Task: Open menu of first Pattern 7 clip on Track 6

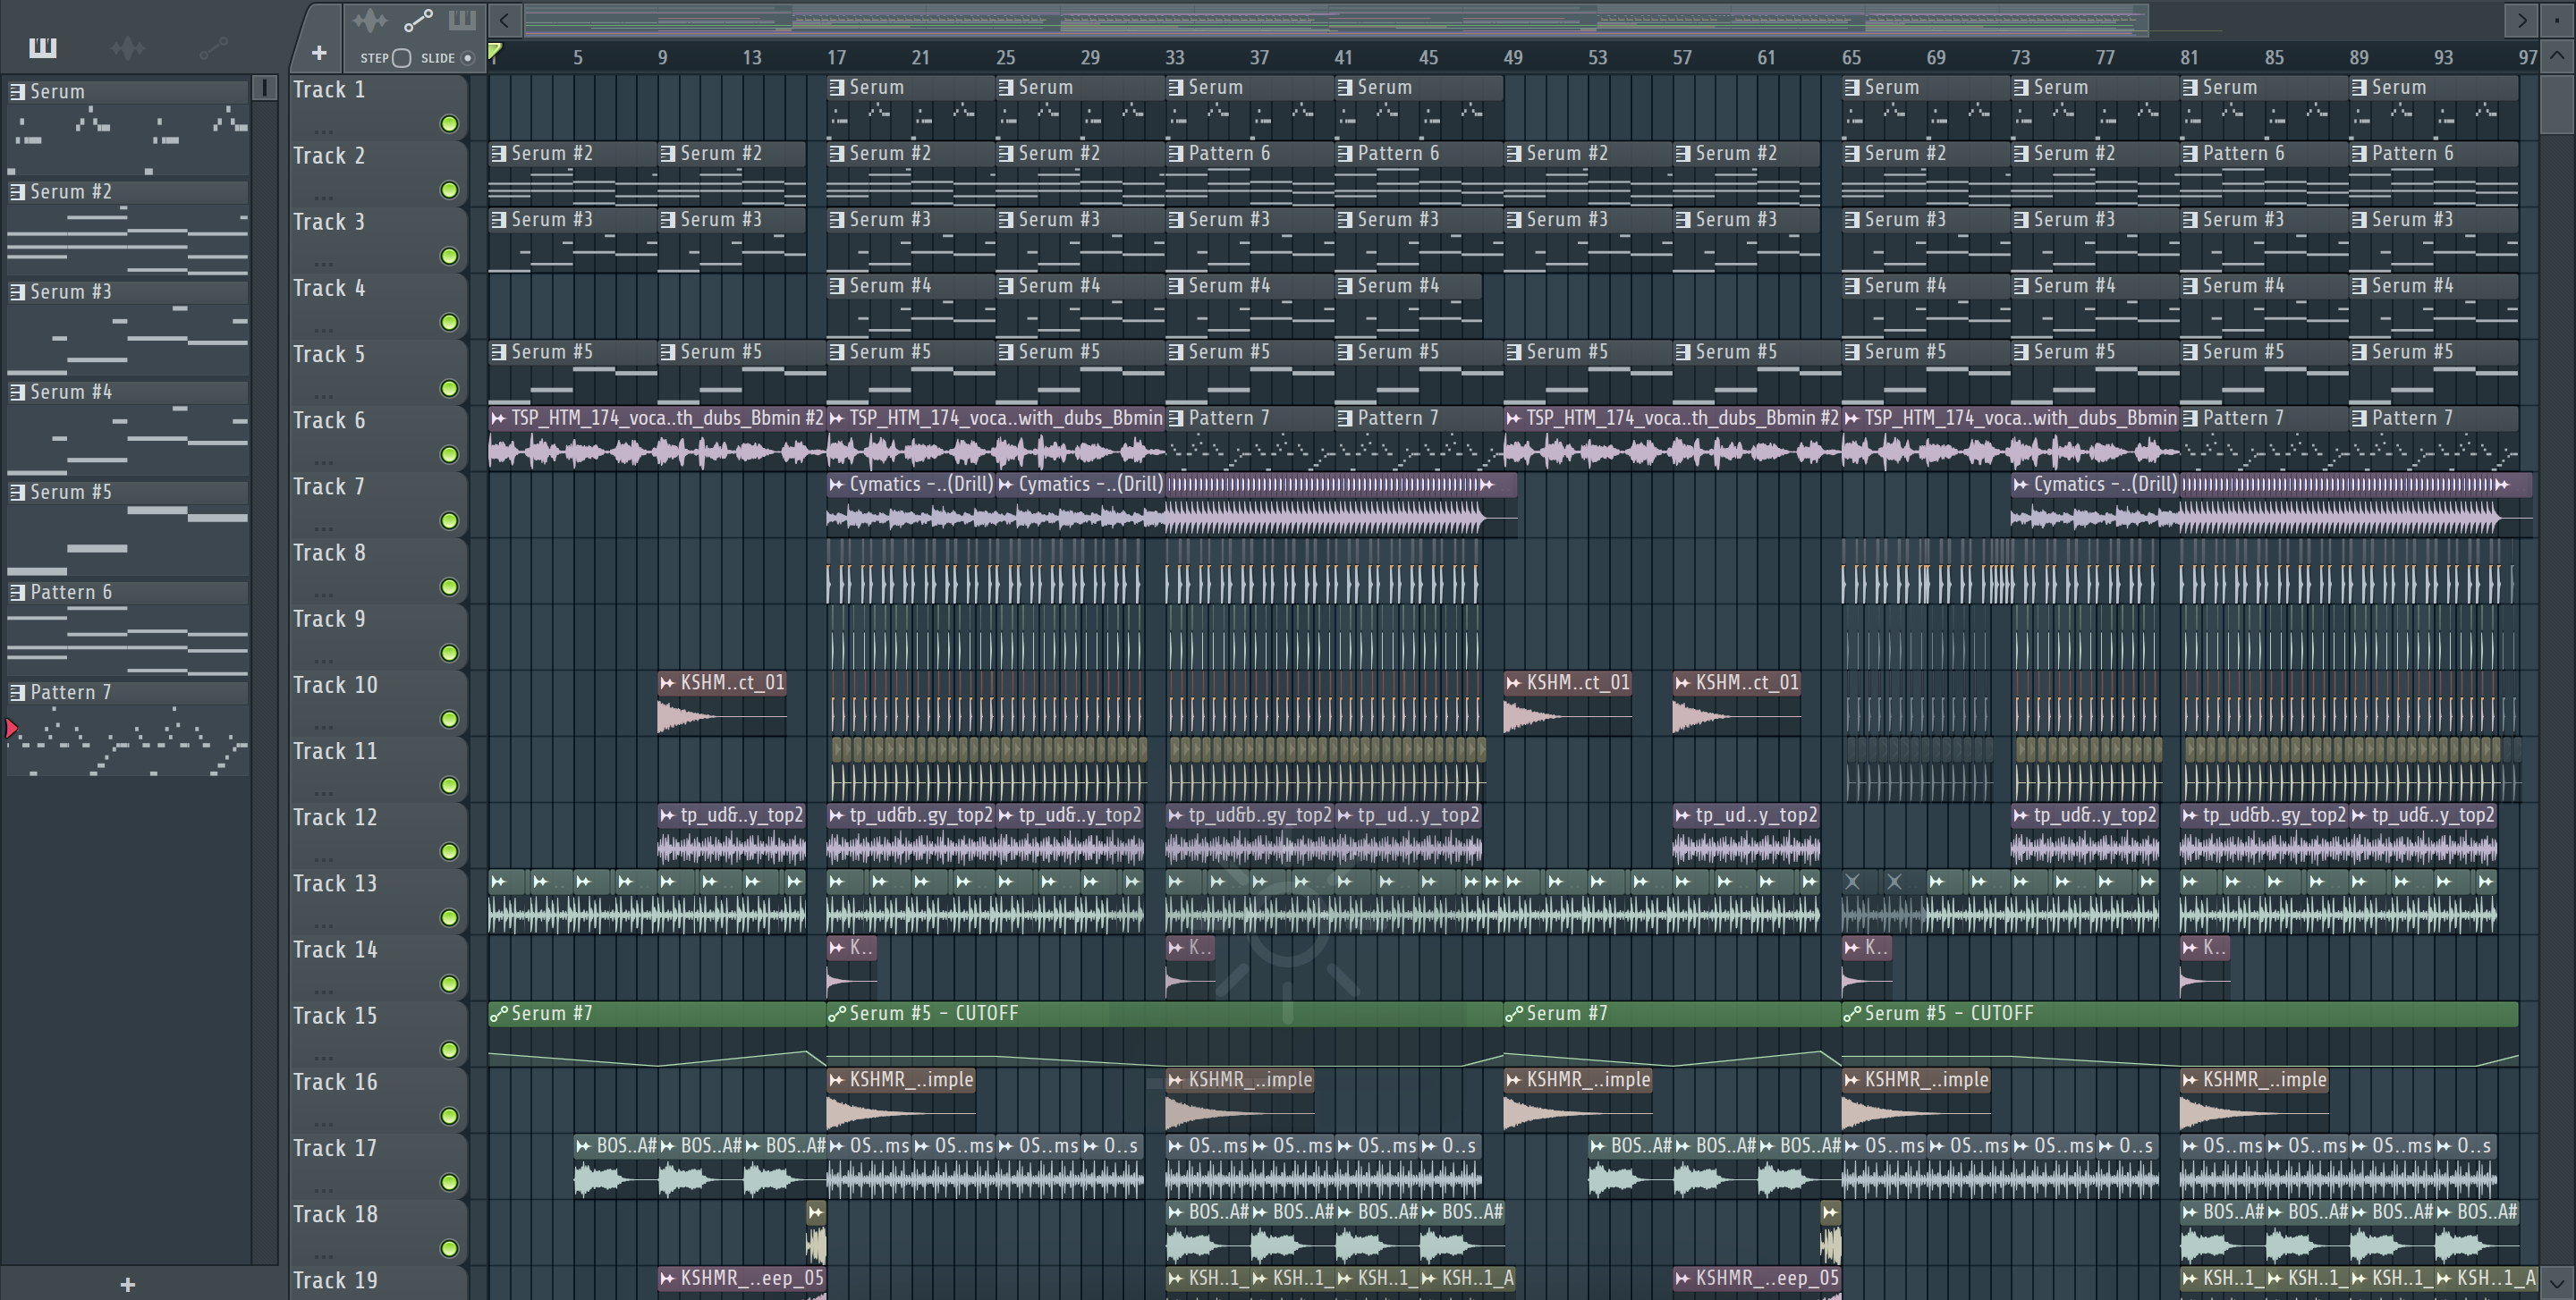Action: tap(1176, 418)
